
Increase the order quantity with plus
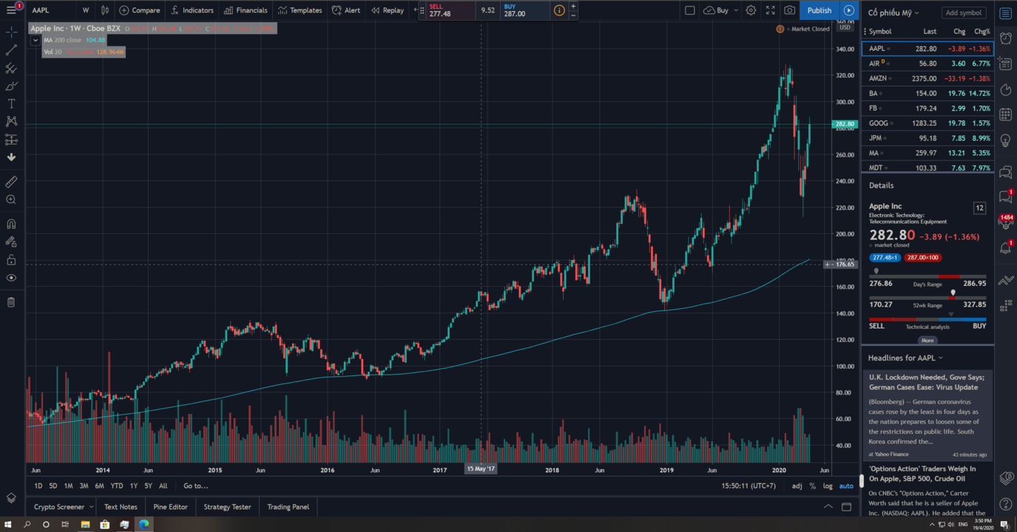coord(573,6)
